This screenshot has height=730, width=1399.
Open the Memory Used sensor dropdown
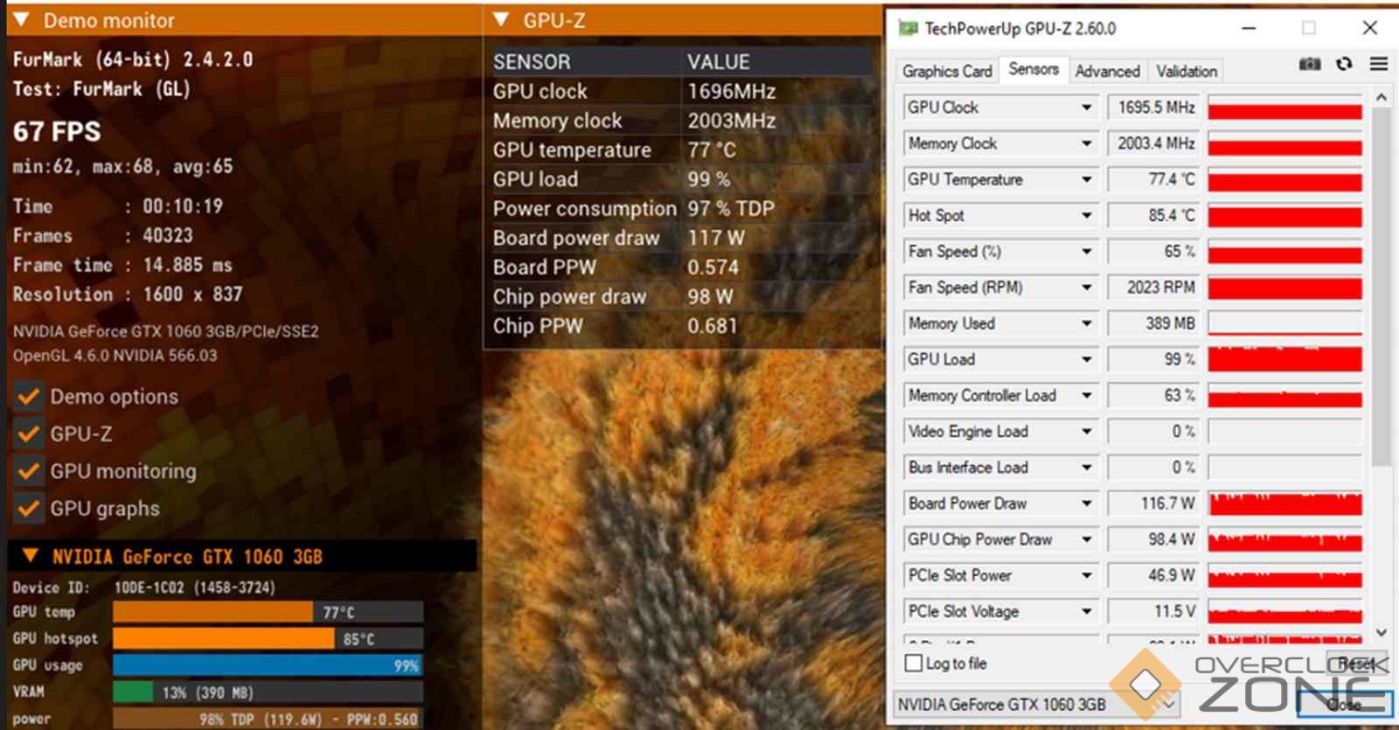(x=1087, y=323)
